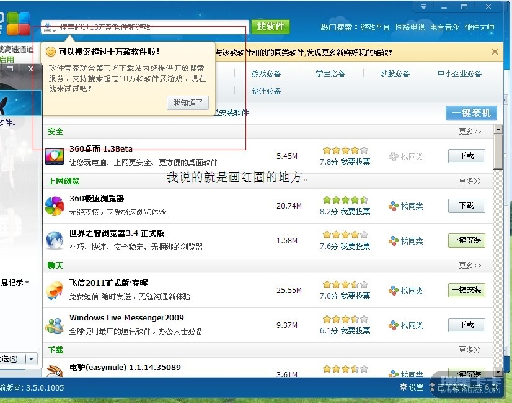Click 找同类 icon for 世界之窗浏览器
The image size is (512, 403).
click(394, 241)
